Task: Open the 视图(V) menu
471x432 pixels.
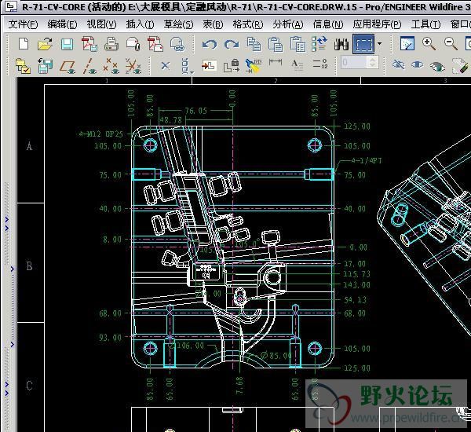Action: [101, 24]
